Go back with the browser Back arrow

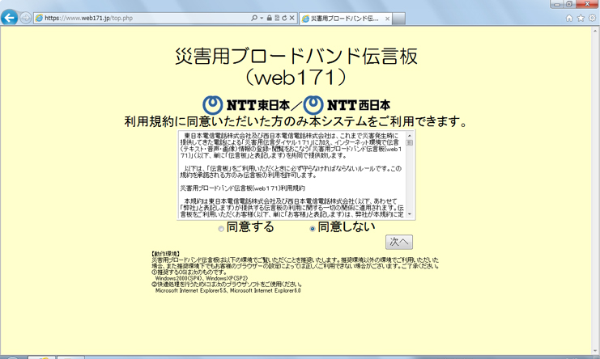tap(9, 18)
